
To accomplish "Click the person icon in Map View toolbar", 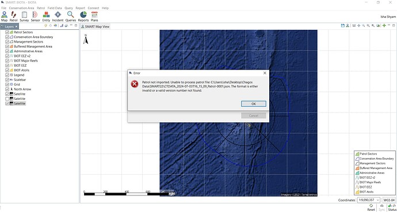I will pyautogui.click(x=348, y=25).
